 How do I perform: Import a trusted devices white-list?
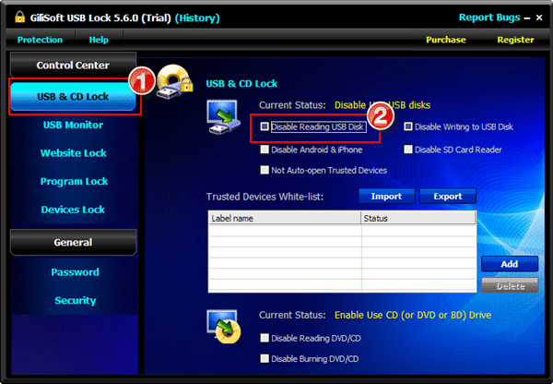(x=386, y=196)
